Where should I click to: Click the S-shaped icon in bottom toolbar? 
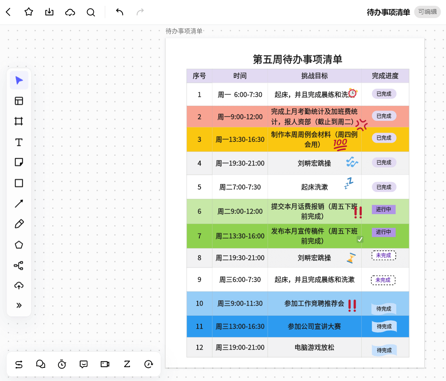coord(19,364)
